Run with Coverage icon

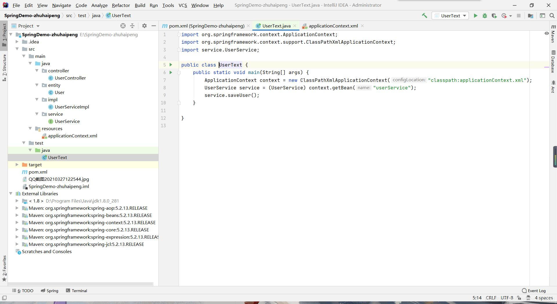(494, 16)
